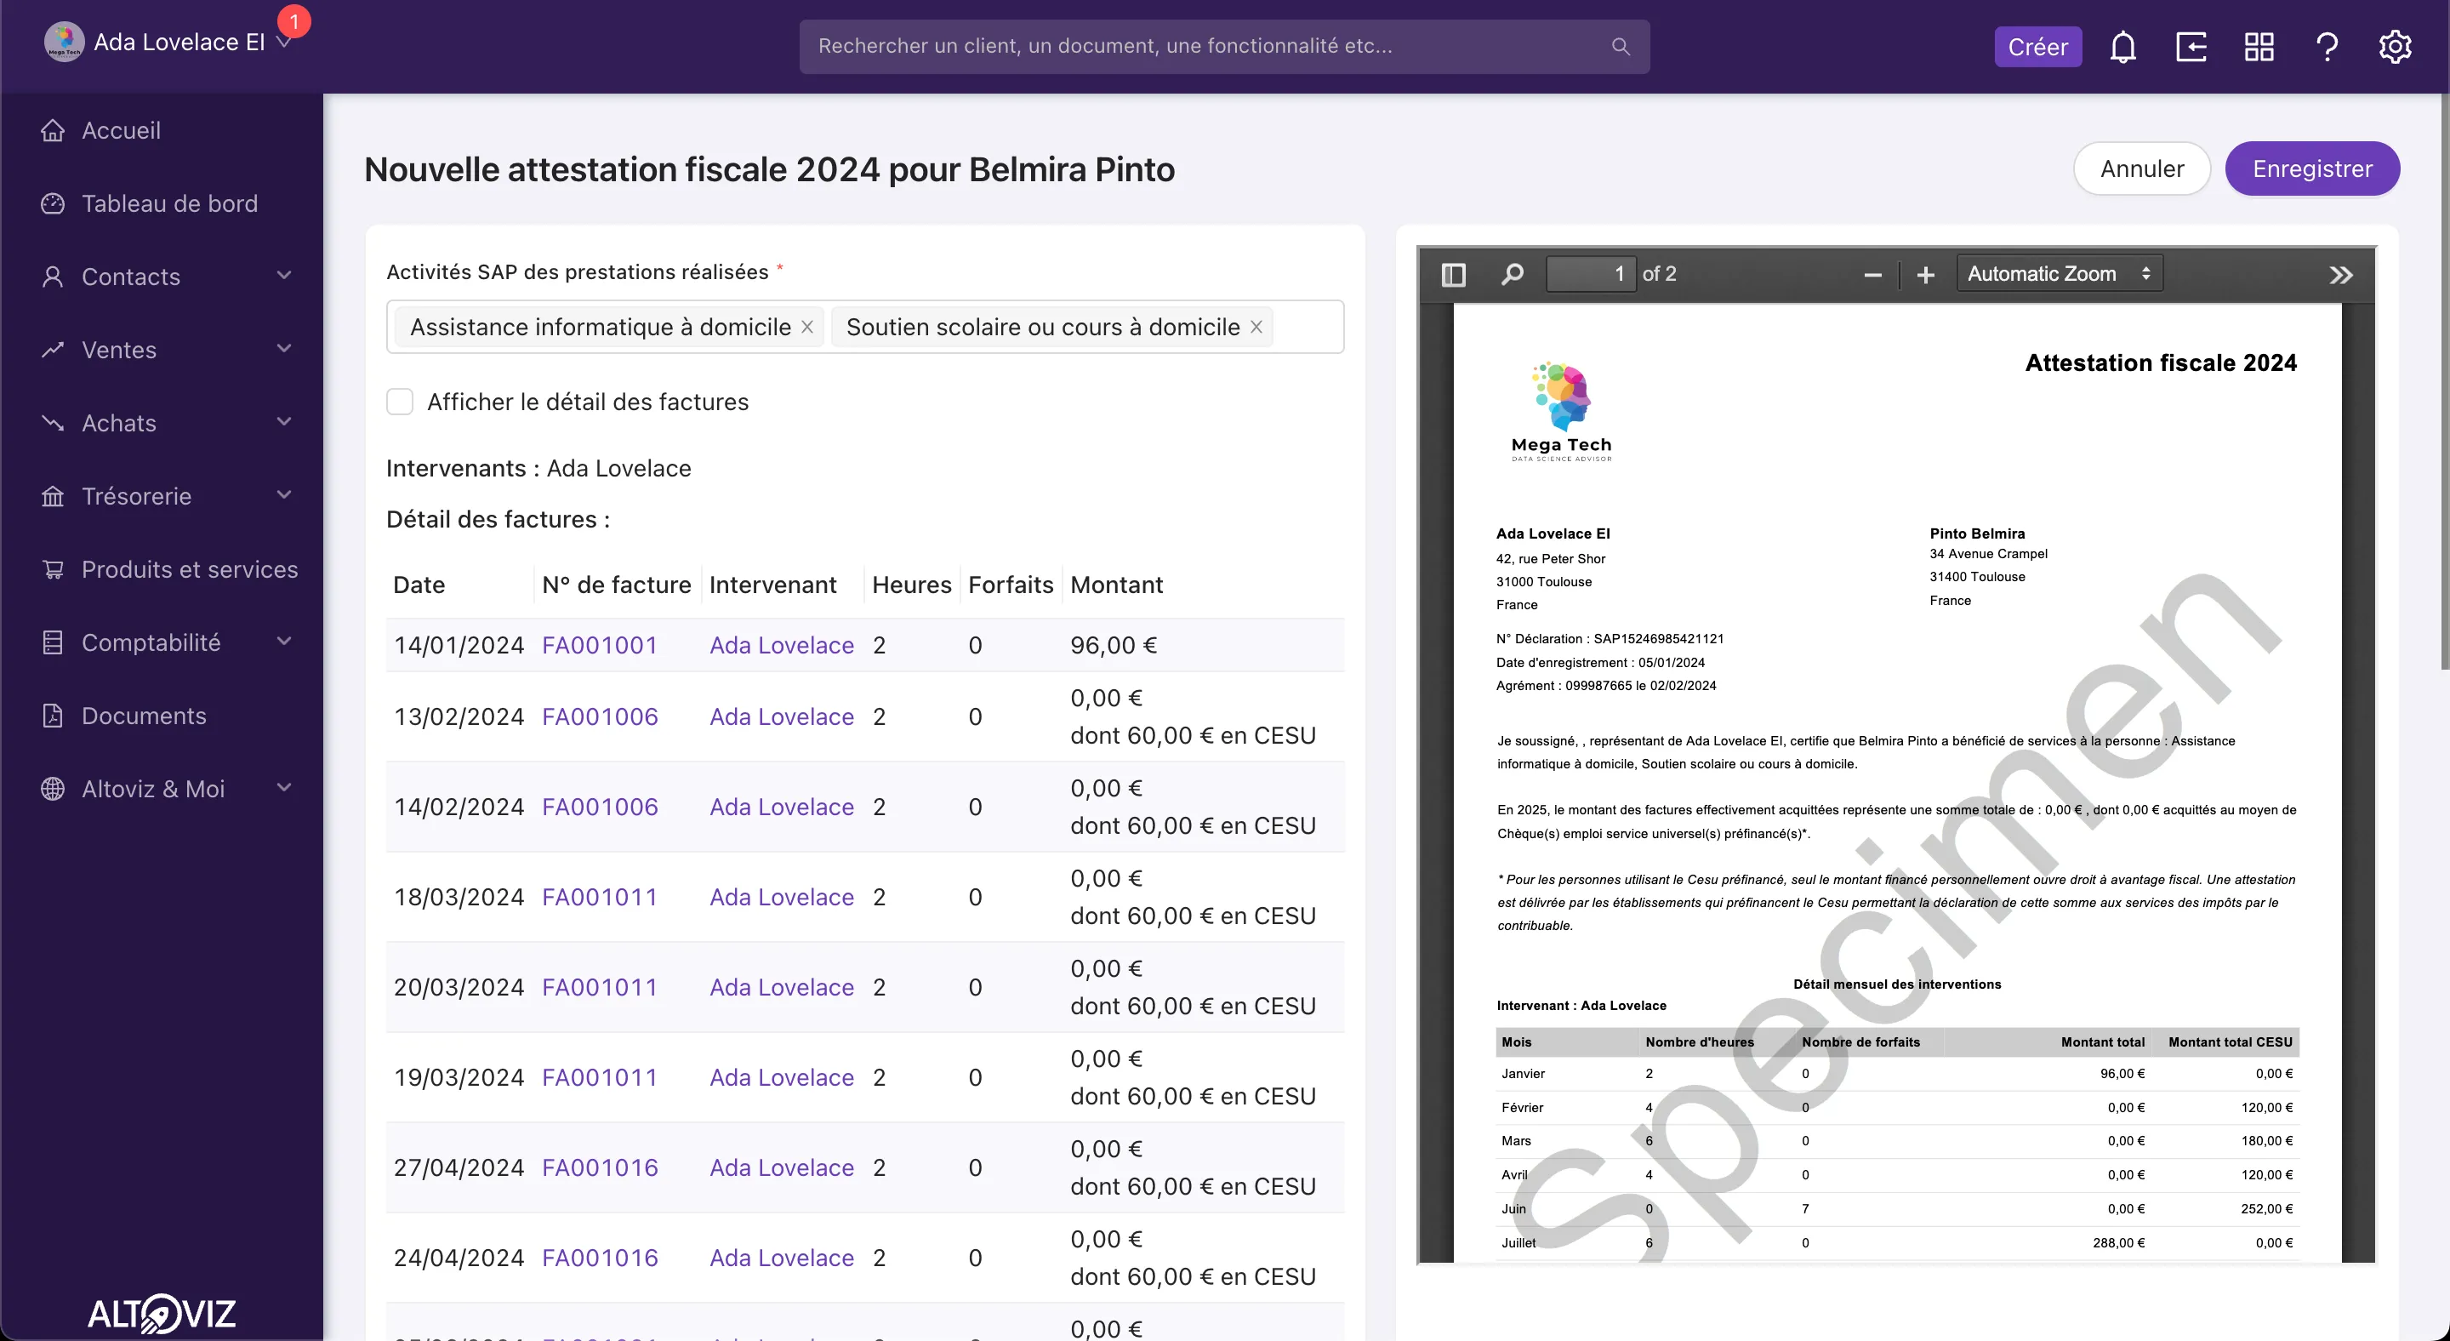Expand the Ventes submenu chevron
Image resolution: width=2450 pixels, height=1341 pixels.
[x=283, y=349]
